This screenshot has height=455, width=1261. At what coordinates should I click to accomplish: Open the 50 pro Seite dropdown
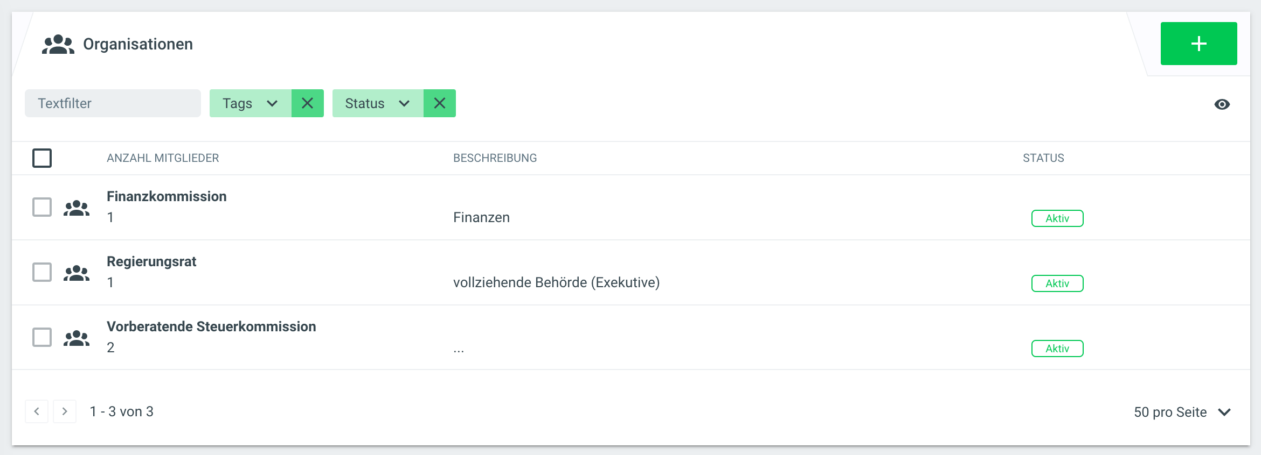coord(1182,412)
